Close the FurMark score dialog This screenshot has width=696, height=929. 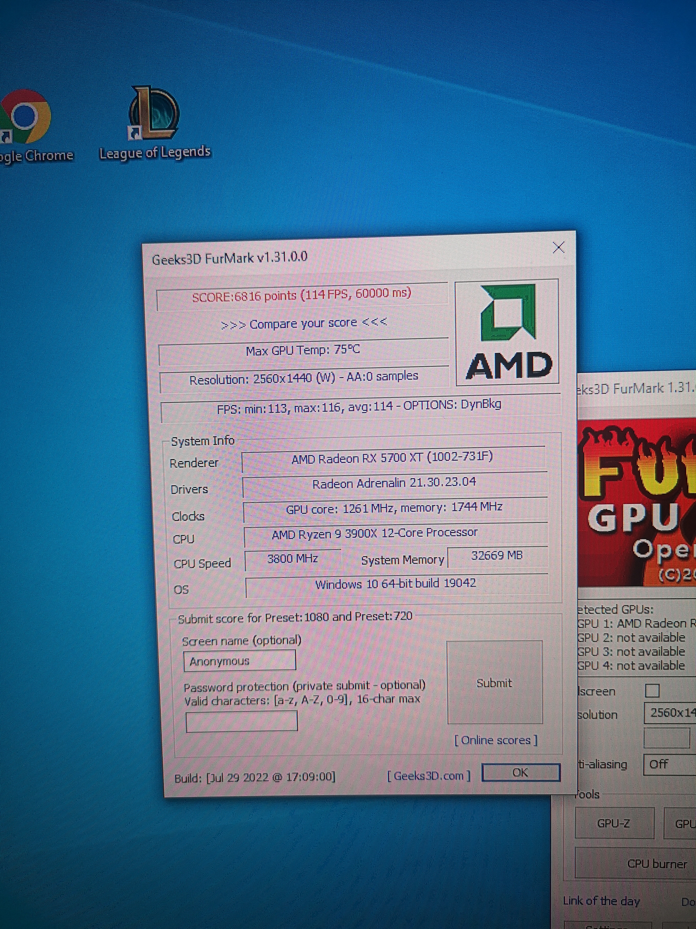[x=558, y=248]
